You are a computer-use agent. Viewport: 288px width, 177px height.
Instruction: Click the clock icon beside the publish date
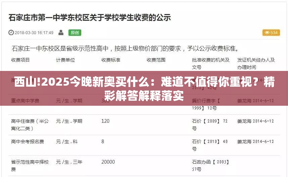click(11, 32)
